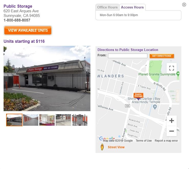Toggle fullscreen map view
This screenshot has height=169, width=189.
click(172, 68)
